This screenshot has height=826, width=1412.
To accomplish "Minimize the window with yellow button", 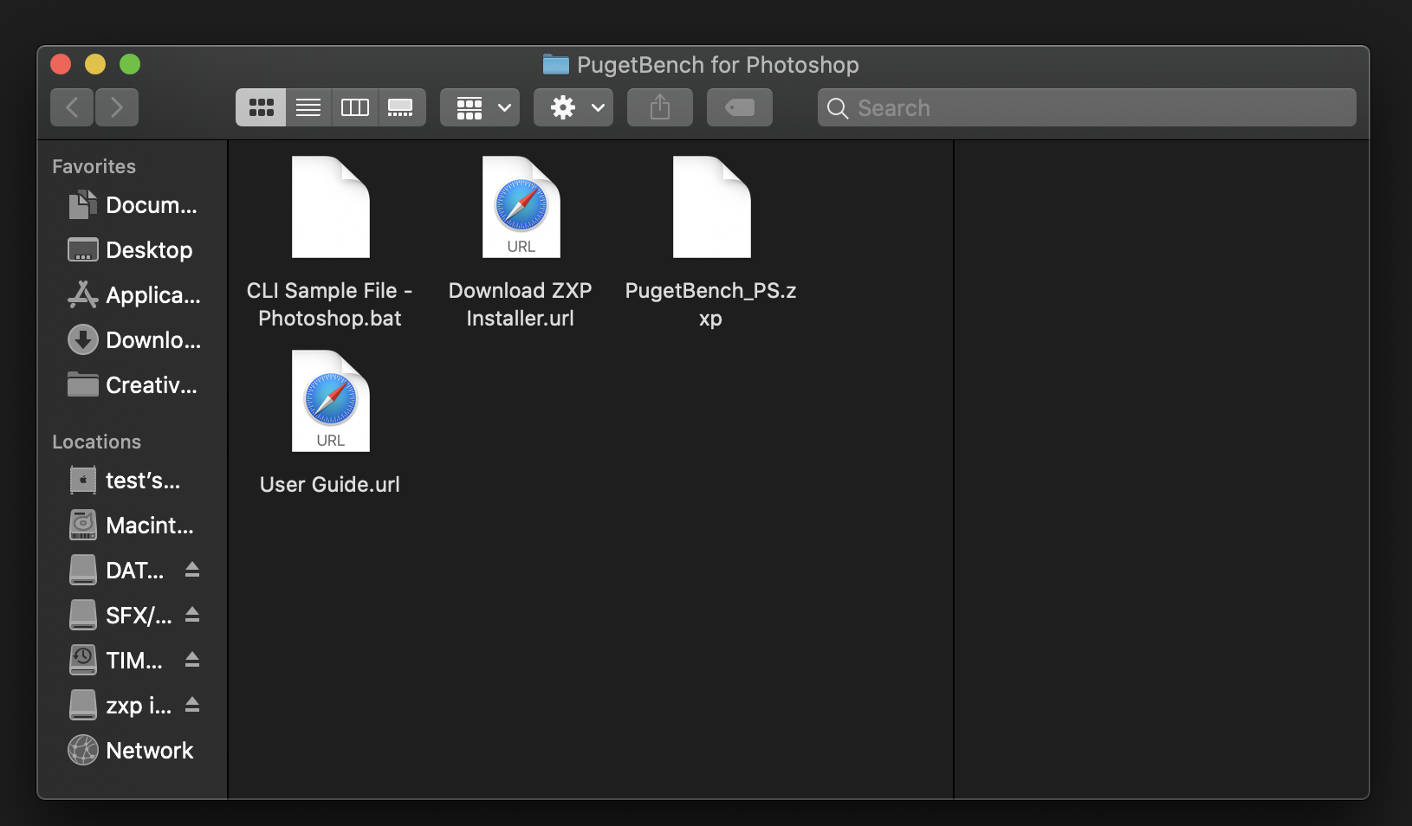I will tap(95, 64).
